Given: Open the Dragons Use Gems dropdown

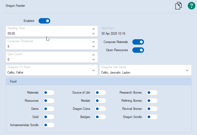Looking at the screenshot, I should (x=187, y=70).
